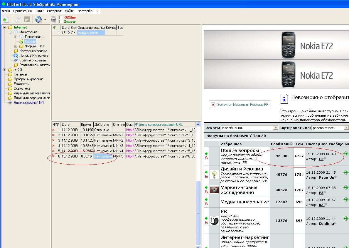Click the Действие column header in log table
Screen dimensions: 349x248
[103, 125]
